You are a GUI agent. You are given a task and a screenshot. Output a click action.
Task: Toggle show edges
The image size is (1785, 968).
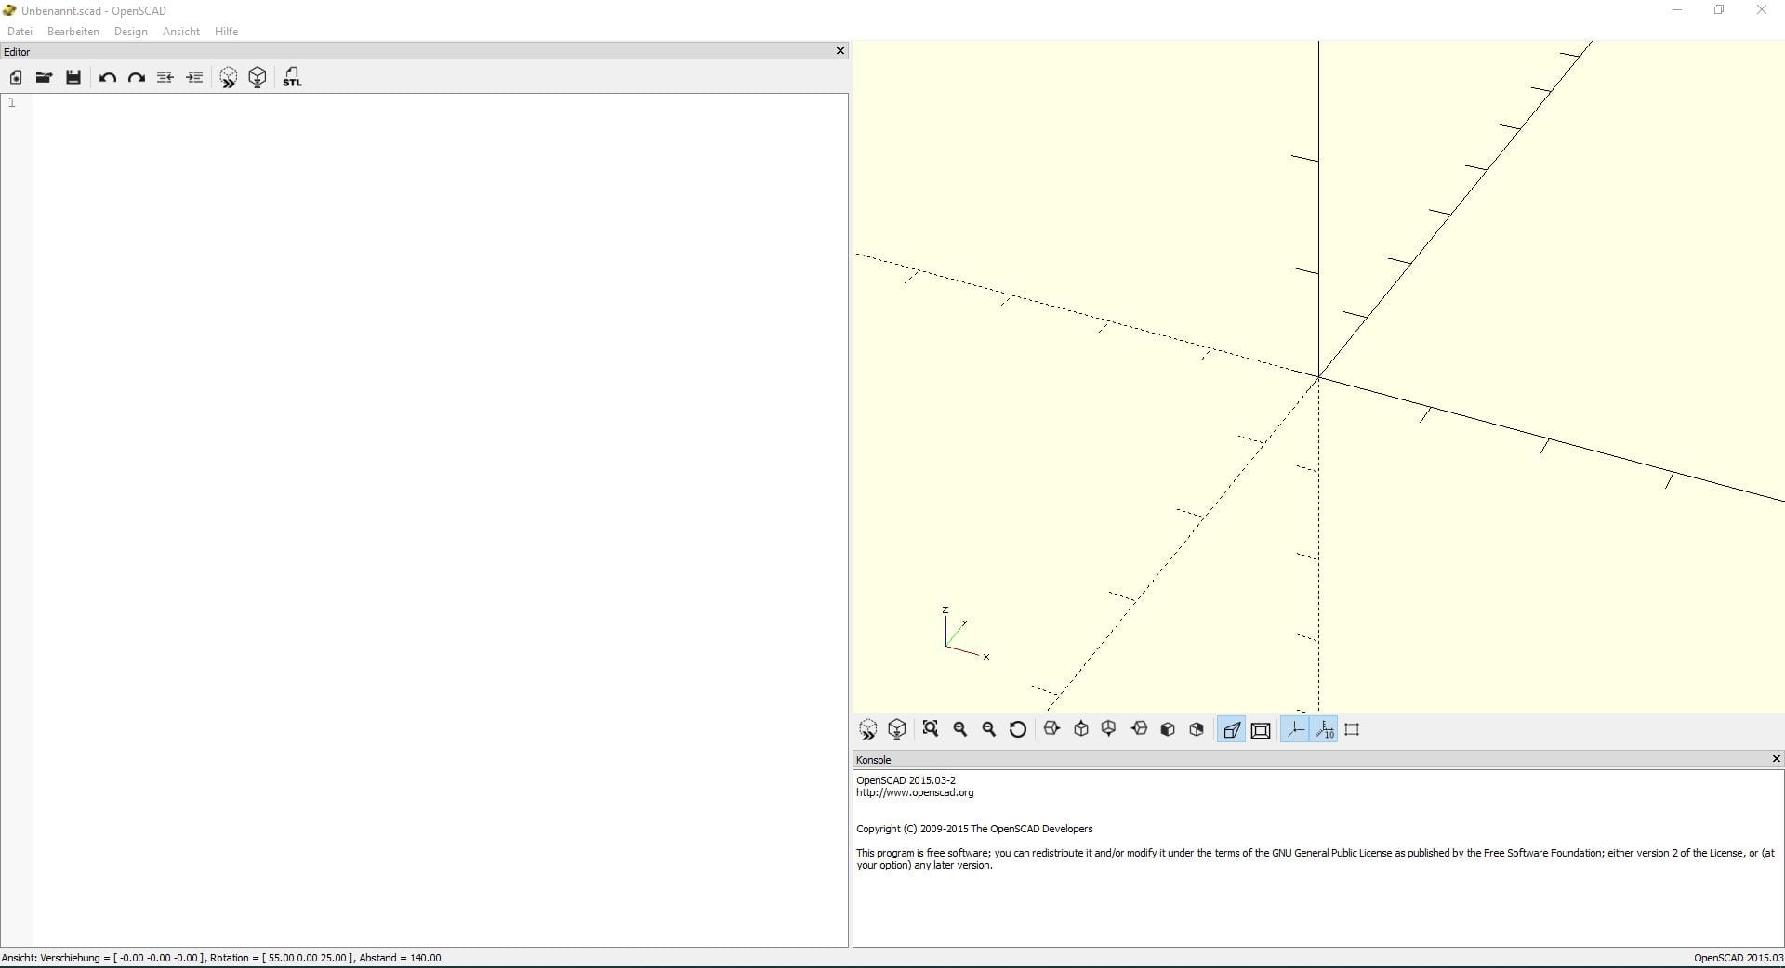(x=1353, y=729)
